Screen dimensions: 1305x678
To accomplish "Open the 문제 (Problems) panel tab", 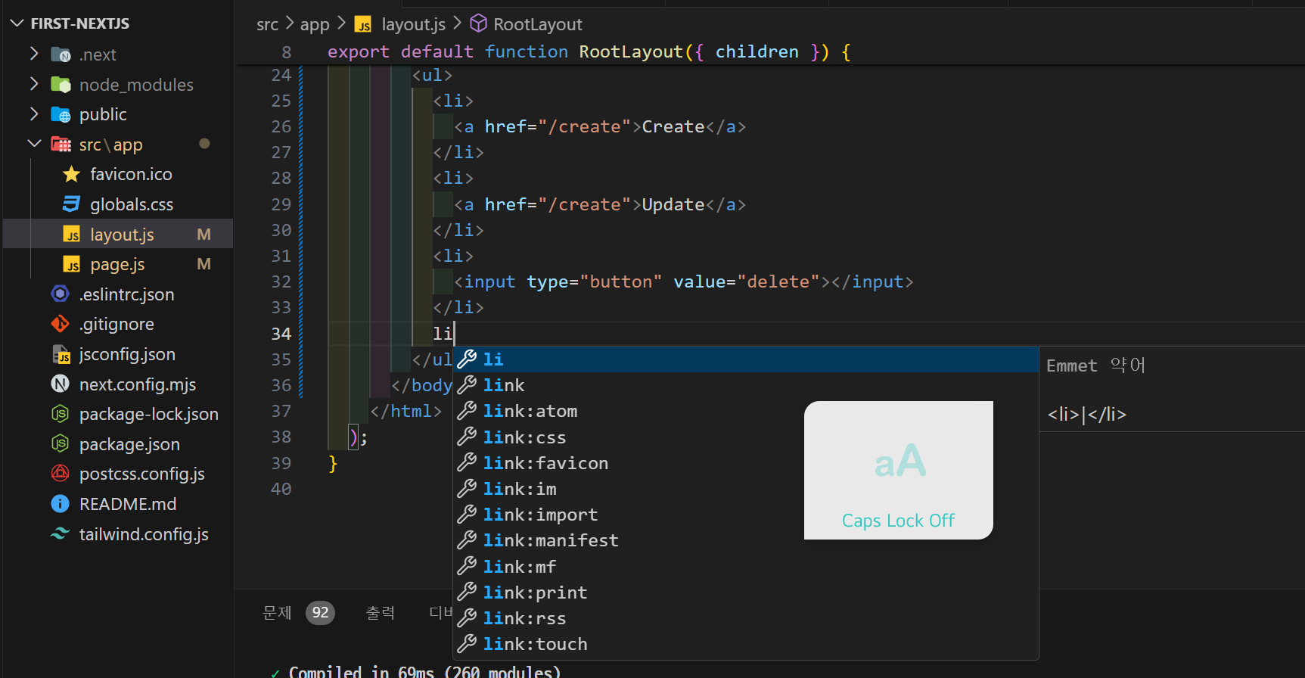I will [277, 613].
